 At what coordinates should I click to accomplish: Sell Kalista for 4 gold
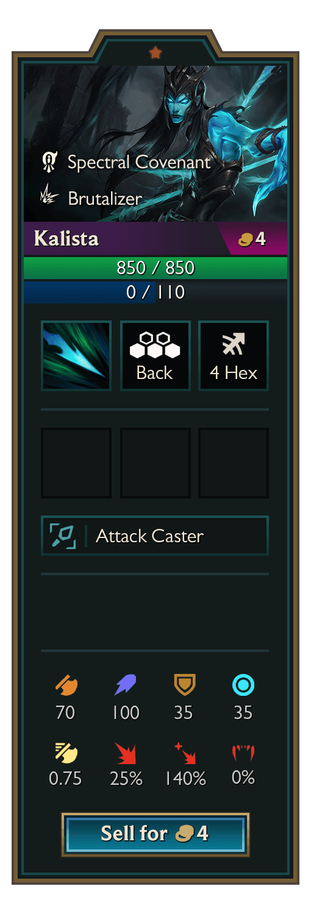(x=155, y=834)
